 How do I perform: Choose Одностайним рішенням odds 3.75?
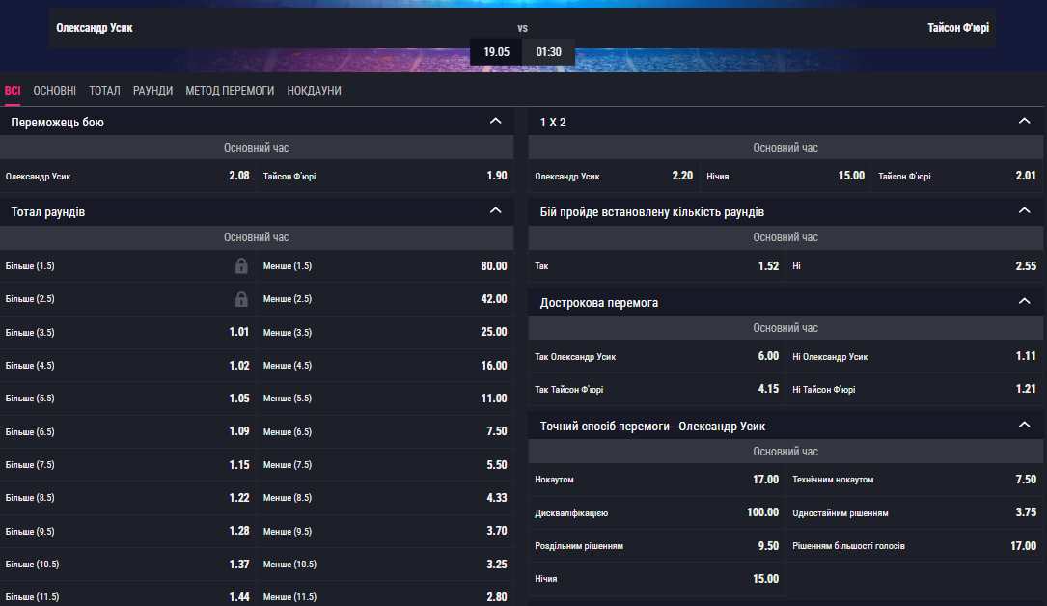[x=914, y=512]
